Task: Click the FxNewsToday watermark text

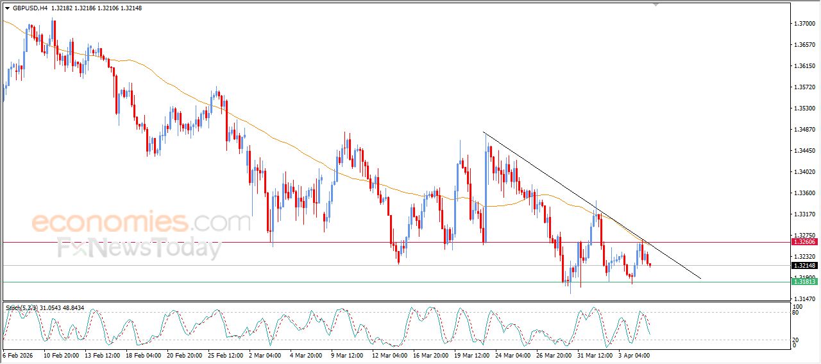Action: (x=139, y=248)
